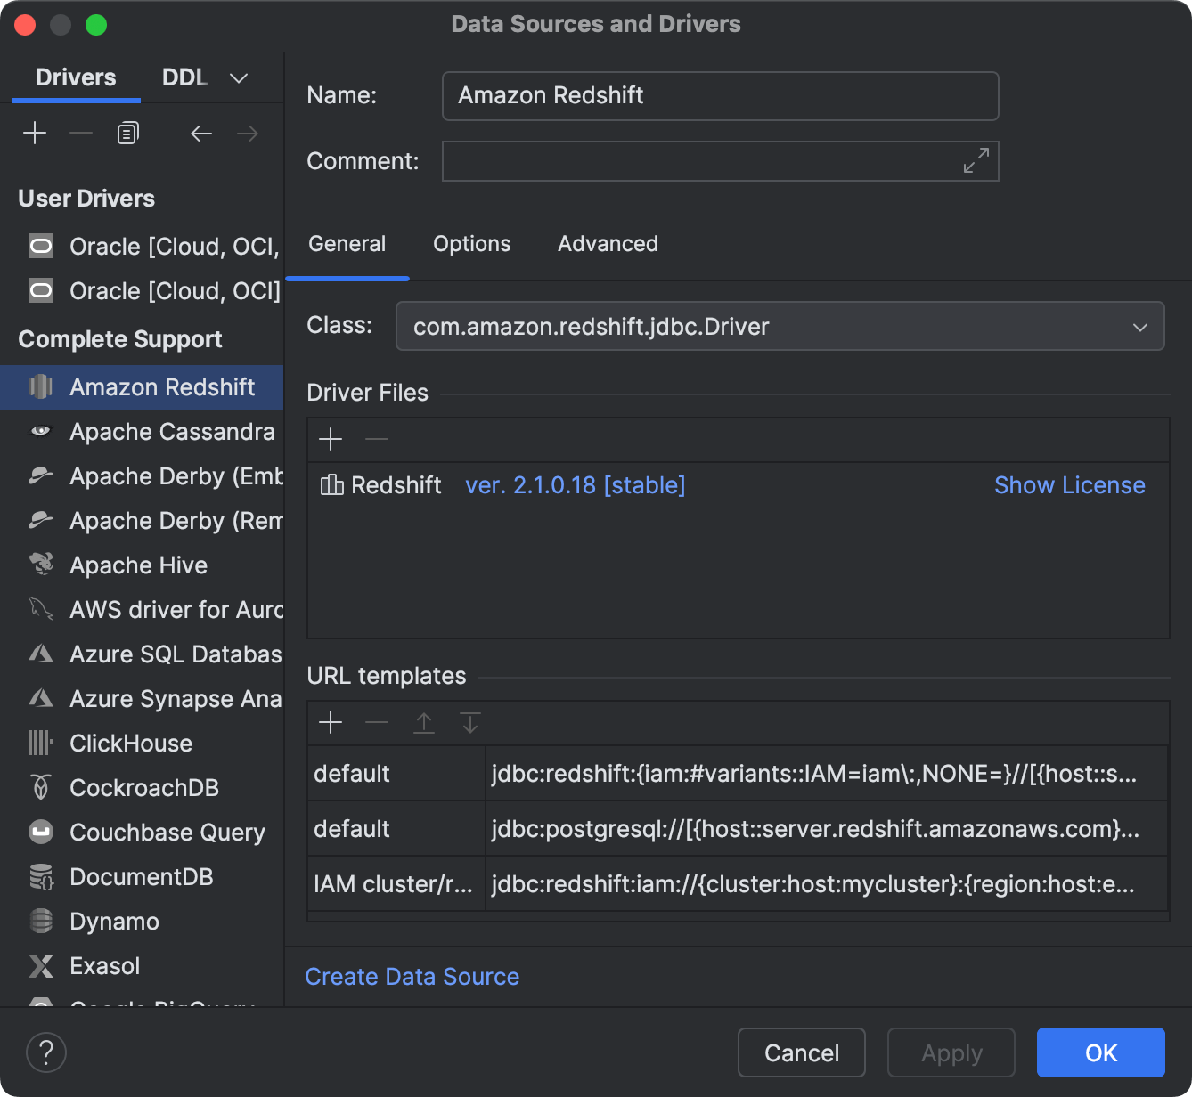1192x1097 pixels.
Task: Add a new URL template with the plus icon
Action: (x=331, y=722)
